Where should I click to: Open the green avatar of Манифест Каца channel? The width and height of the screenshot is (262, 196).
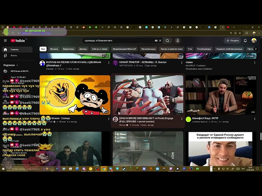coord(188,119)
